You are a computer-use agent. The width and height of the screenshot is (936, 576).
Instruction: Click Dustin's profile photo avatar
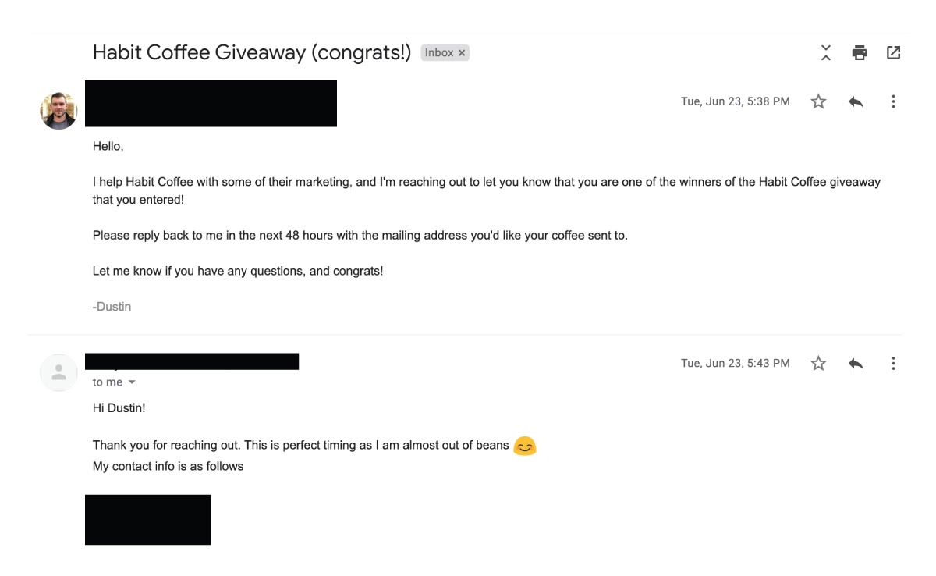point(58,111)
